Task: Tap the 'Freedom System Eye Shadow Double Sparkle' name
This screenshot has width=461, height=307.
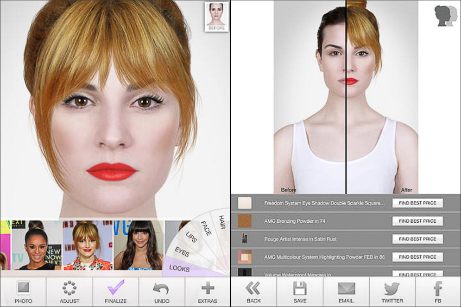Action: pos(324,203)
